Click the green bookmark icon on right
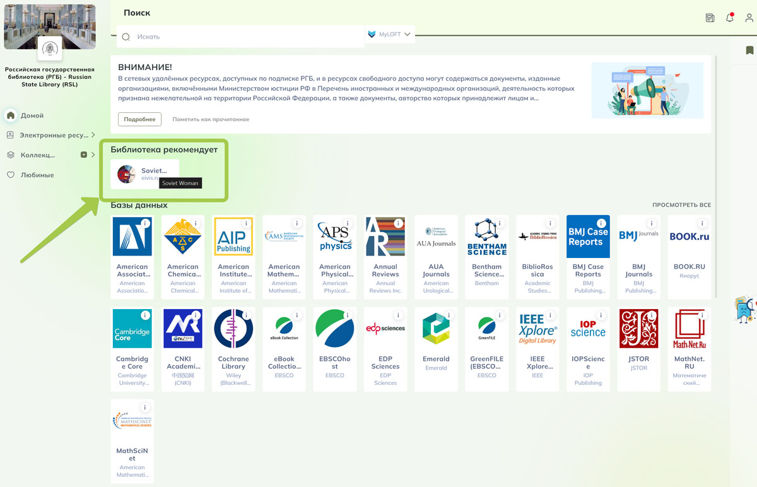Viewport: 757px width, 487px height. (750, 50)
